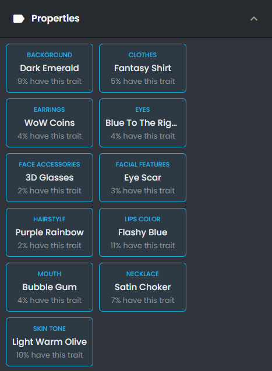Click the Skin Tone Light Warm Olive trait

[x=50, y=342]
